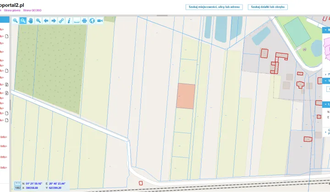
Task: Select the zoom in magnifier tool
Action: tap(15, 21)
